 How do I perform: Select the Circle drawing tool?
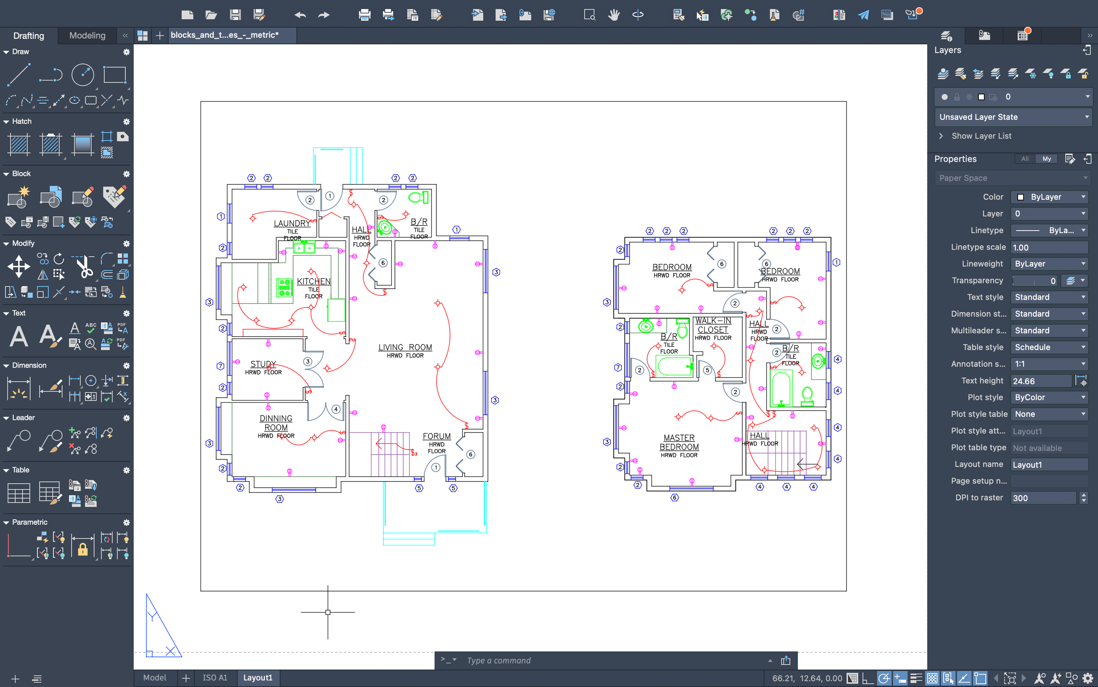pos(83,74)
